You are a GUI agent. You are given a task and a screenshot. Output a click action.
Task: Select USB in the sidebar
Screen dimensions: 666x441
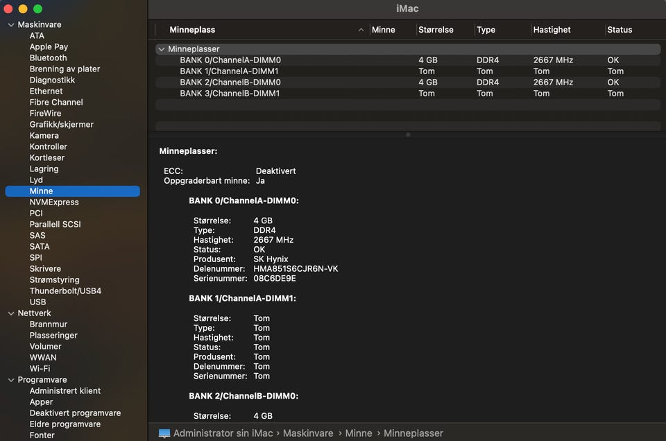tap(37, 302)
